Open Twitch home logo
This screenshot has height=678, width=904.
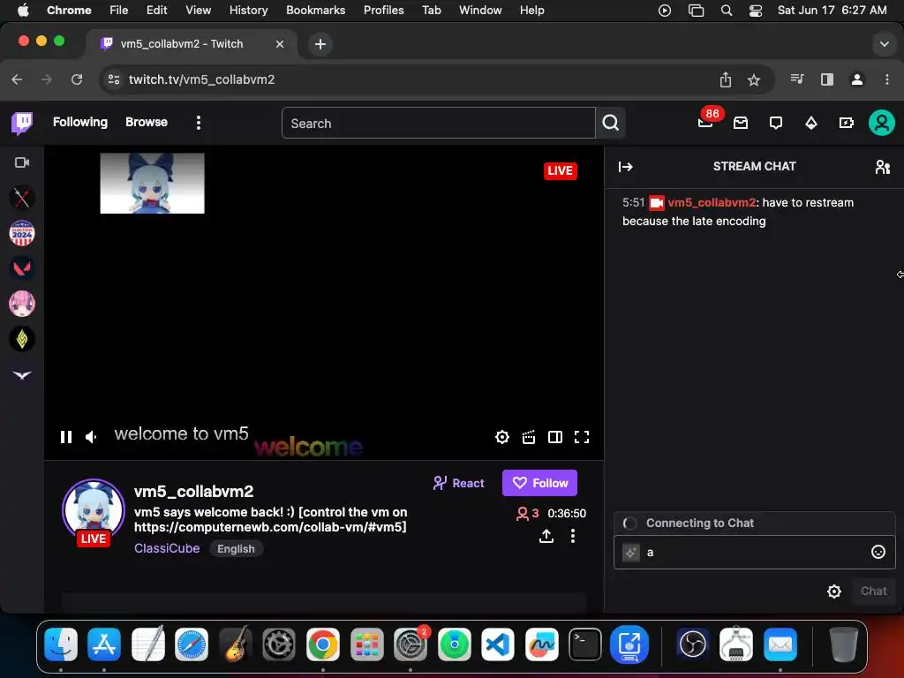pyautogui.click(x=22, y=123)
